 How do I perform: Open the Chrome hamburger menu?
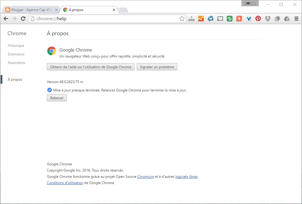click(296, 19)
